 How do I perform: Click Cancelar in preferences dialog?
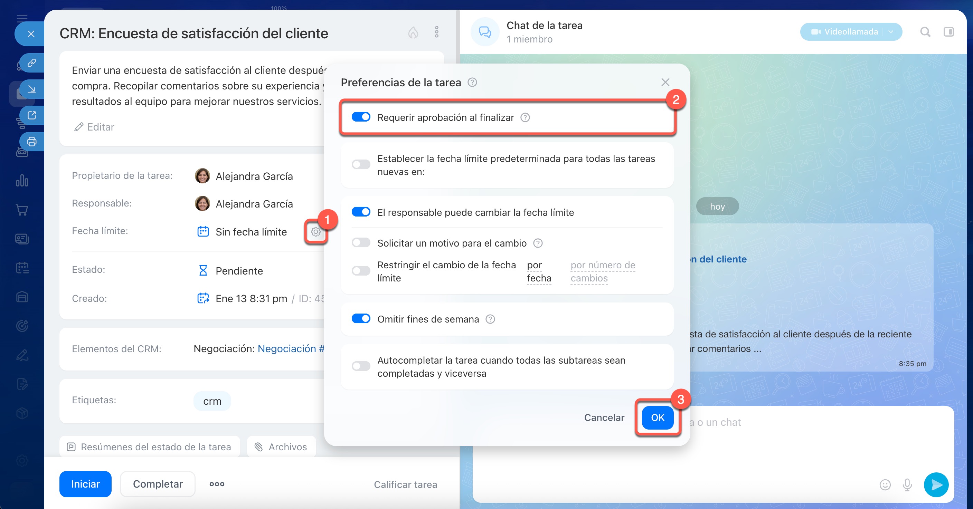pos(604,417)
